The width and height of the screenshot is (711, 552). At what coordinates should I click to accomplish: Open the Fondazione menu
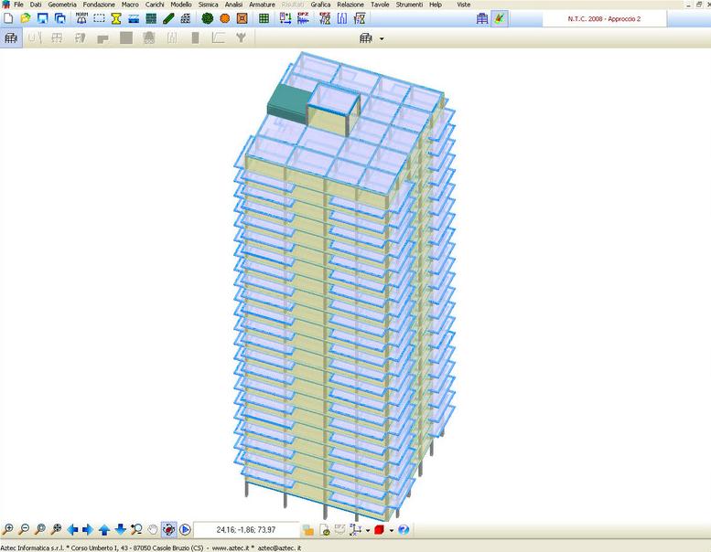coord(99,5)
